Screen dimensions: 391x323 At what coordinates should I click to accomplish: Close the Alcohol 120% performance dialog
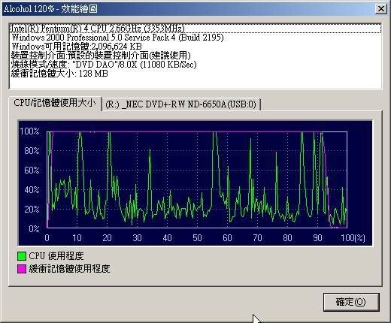[381, 9]
